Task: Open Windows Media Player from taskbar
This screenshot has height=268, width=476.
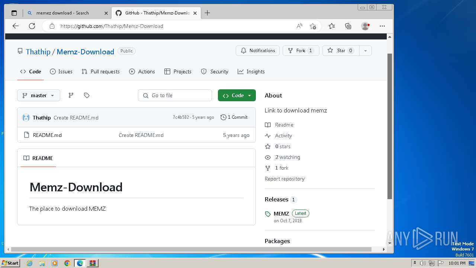Action: click(55, 263)
